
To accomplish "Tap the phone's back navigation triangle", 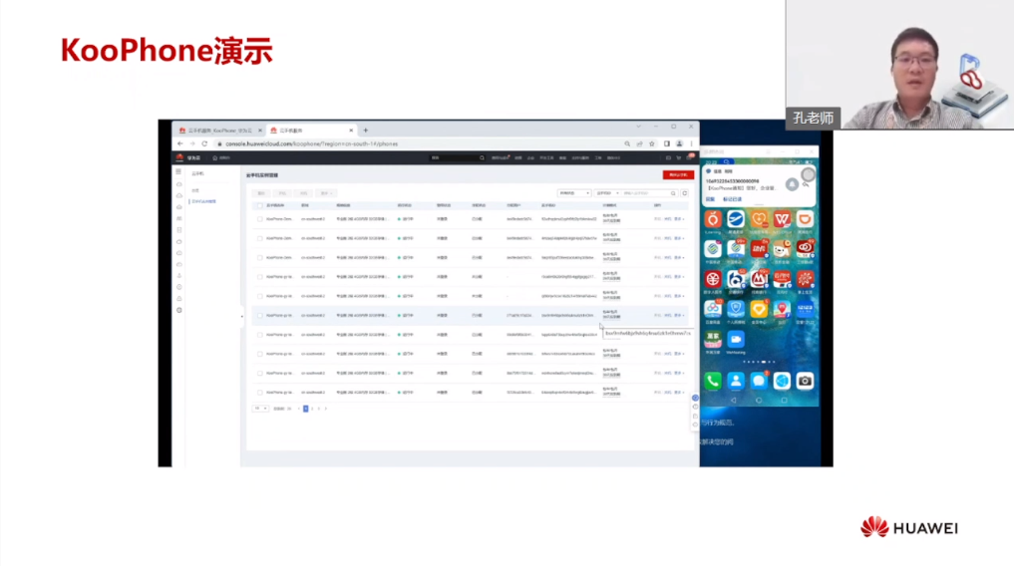I will [x=734, y=401].
